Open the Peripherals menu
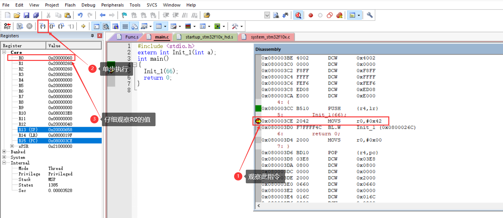The width and height of the screenshot is (503, 218). click(x=112, y=5)
